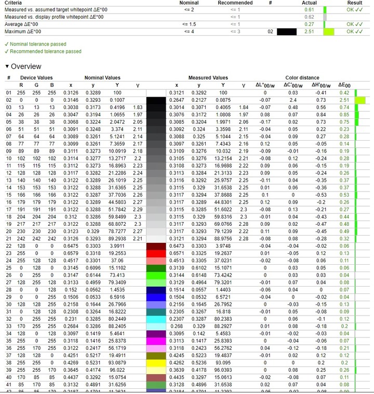Click the 'Criteria' header at top
374x394 pixels.
tap(13, 3)
